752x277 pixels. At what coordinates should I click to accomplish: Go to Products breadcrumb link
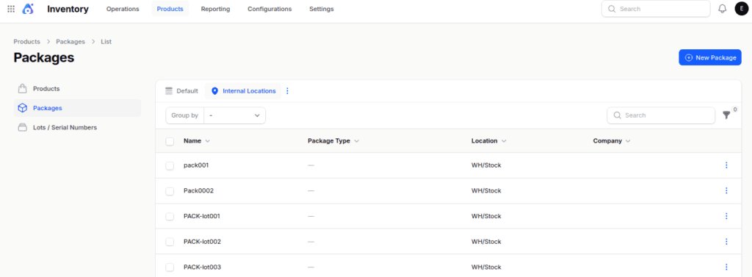point(27,42)
